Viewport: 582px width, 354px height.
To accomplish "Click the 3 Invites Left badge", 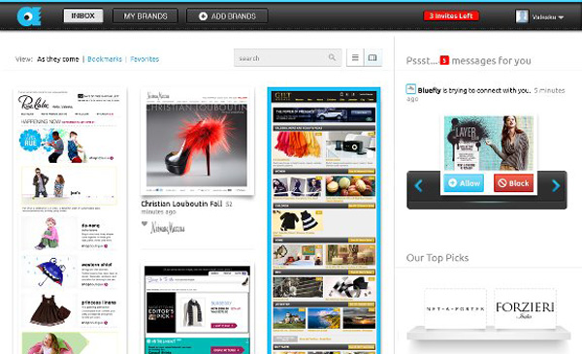I will (x=451, y=16).
